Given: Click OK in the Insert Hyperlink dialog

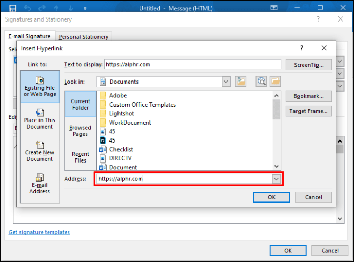Looking at the screenshot, I should pos(271,197).
